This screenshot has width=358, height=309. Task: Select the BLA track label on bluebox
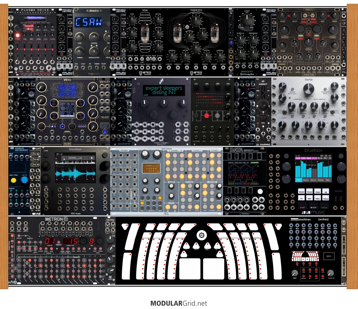click(320, 159)
